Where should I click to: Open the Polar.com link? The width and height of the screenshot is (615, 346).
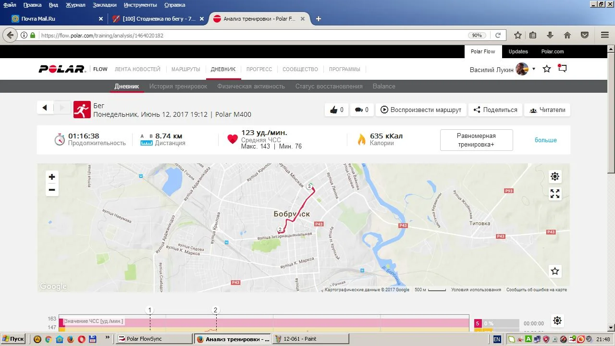[x=553, y=51]
